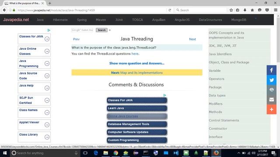
Task: Open the downloads arrow icon
Action: (x=245, y=10)
